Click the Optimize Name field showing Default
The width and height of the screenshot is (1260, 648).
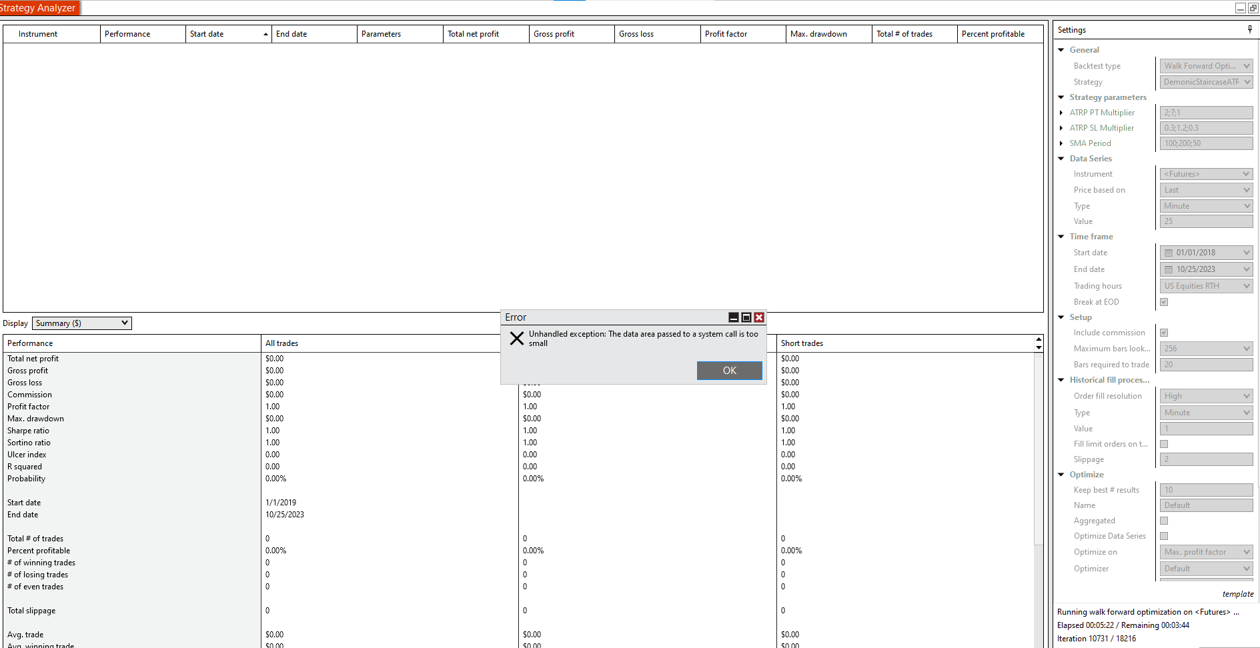pos(1206,505)
